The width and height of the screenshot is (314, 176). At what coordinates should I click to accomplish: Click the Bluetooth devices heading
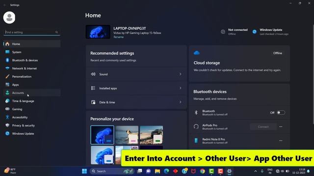tap(210, 92)
